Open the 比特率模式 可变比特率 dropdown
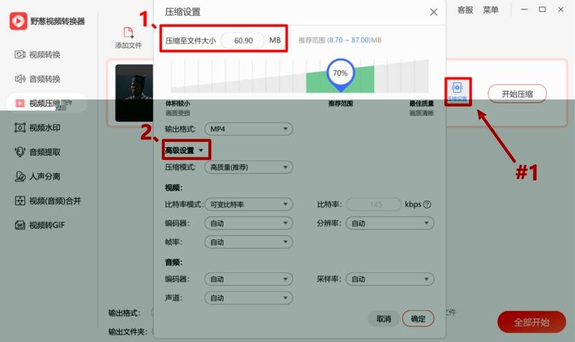Image resolution: width=575 pixels, height=342 pixels. (248, 205)
